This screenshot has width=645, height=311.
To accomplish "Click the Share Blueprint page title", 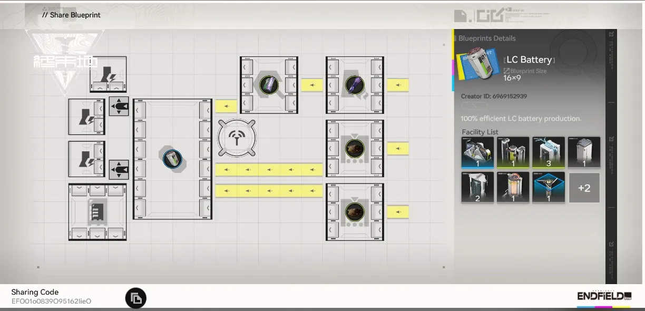I will 71,15.
